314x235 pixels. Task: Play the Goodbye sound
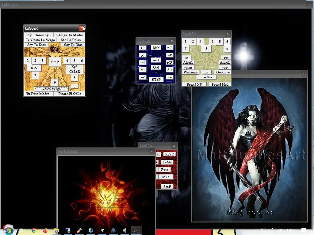click(x=223, y=72)
